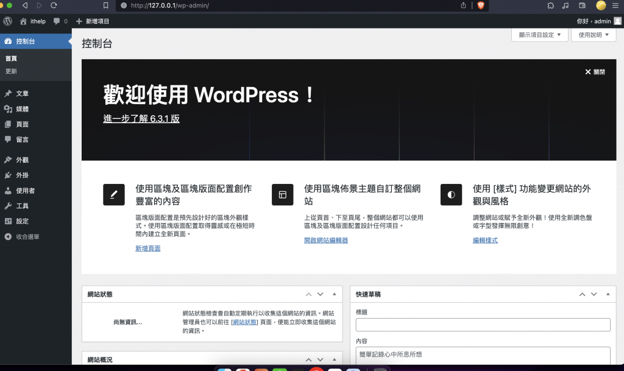This screenshot has height=371, width=624.
Task: Click the 你好，admin account menu
Action: (x=598, y=21)
